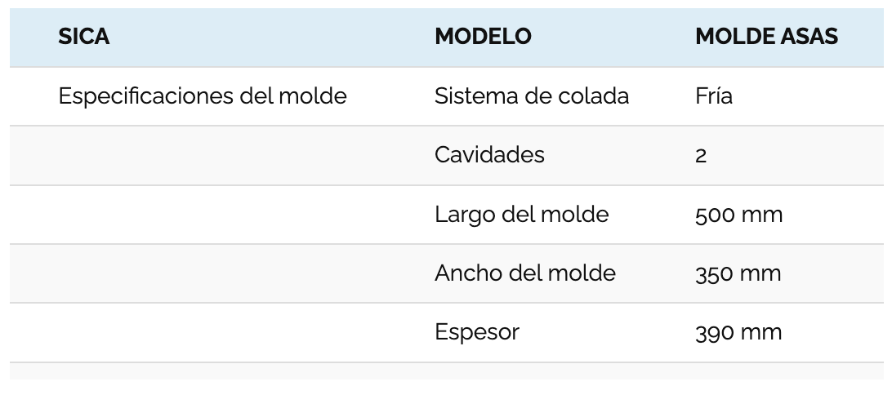
Task: Select the 390 mm value
Action: tap(738, 332)
